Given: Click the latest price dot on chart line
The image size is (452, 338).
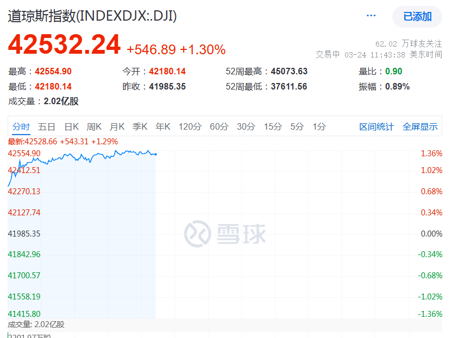Looking at the screenshot, I should click(x=156, y=154).
